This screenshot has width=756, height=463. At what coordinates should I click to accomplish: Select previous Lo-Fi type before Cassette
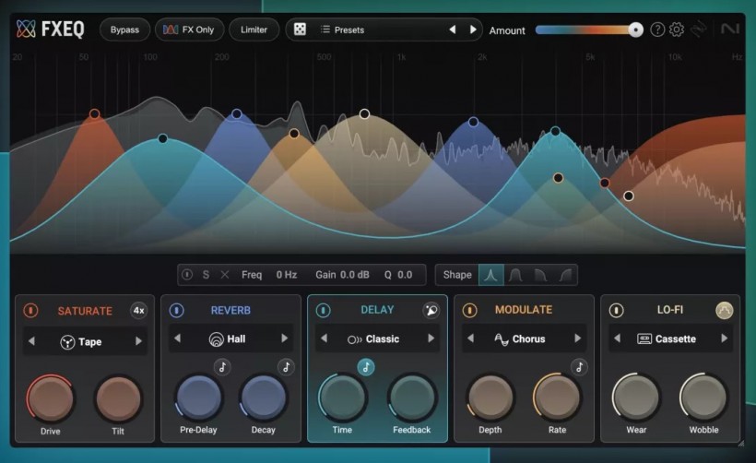617,338
